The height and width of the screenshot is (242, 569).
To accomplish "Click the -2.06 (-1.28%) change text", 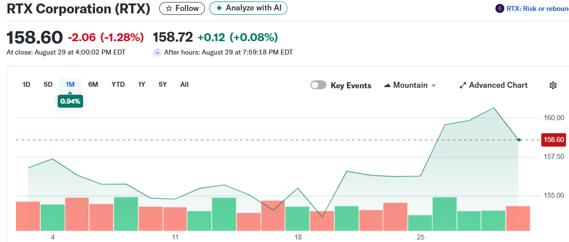I will [x=105, y=37].
